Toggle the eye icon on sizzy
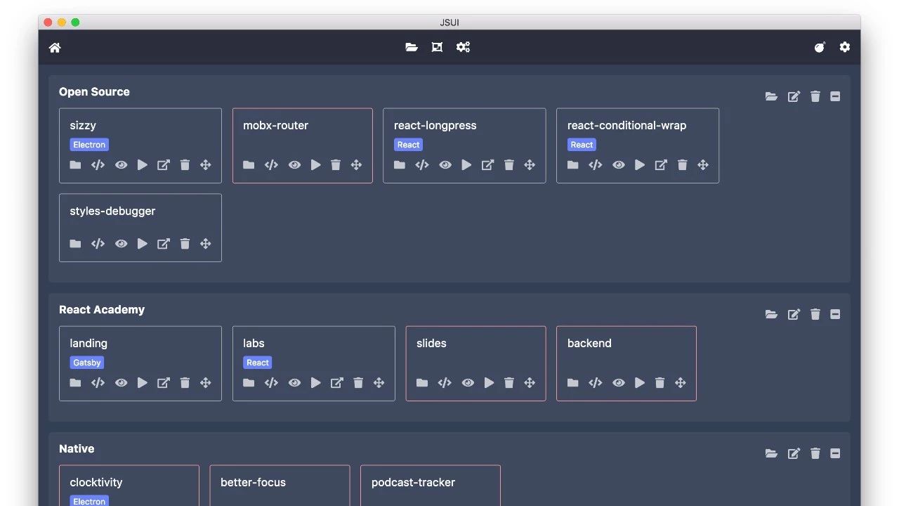The image size is (899, 506). [121, 164]
